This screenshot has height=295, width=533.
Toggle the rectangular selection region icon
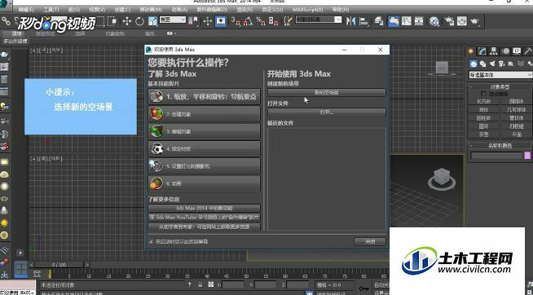100,21
